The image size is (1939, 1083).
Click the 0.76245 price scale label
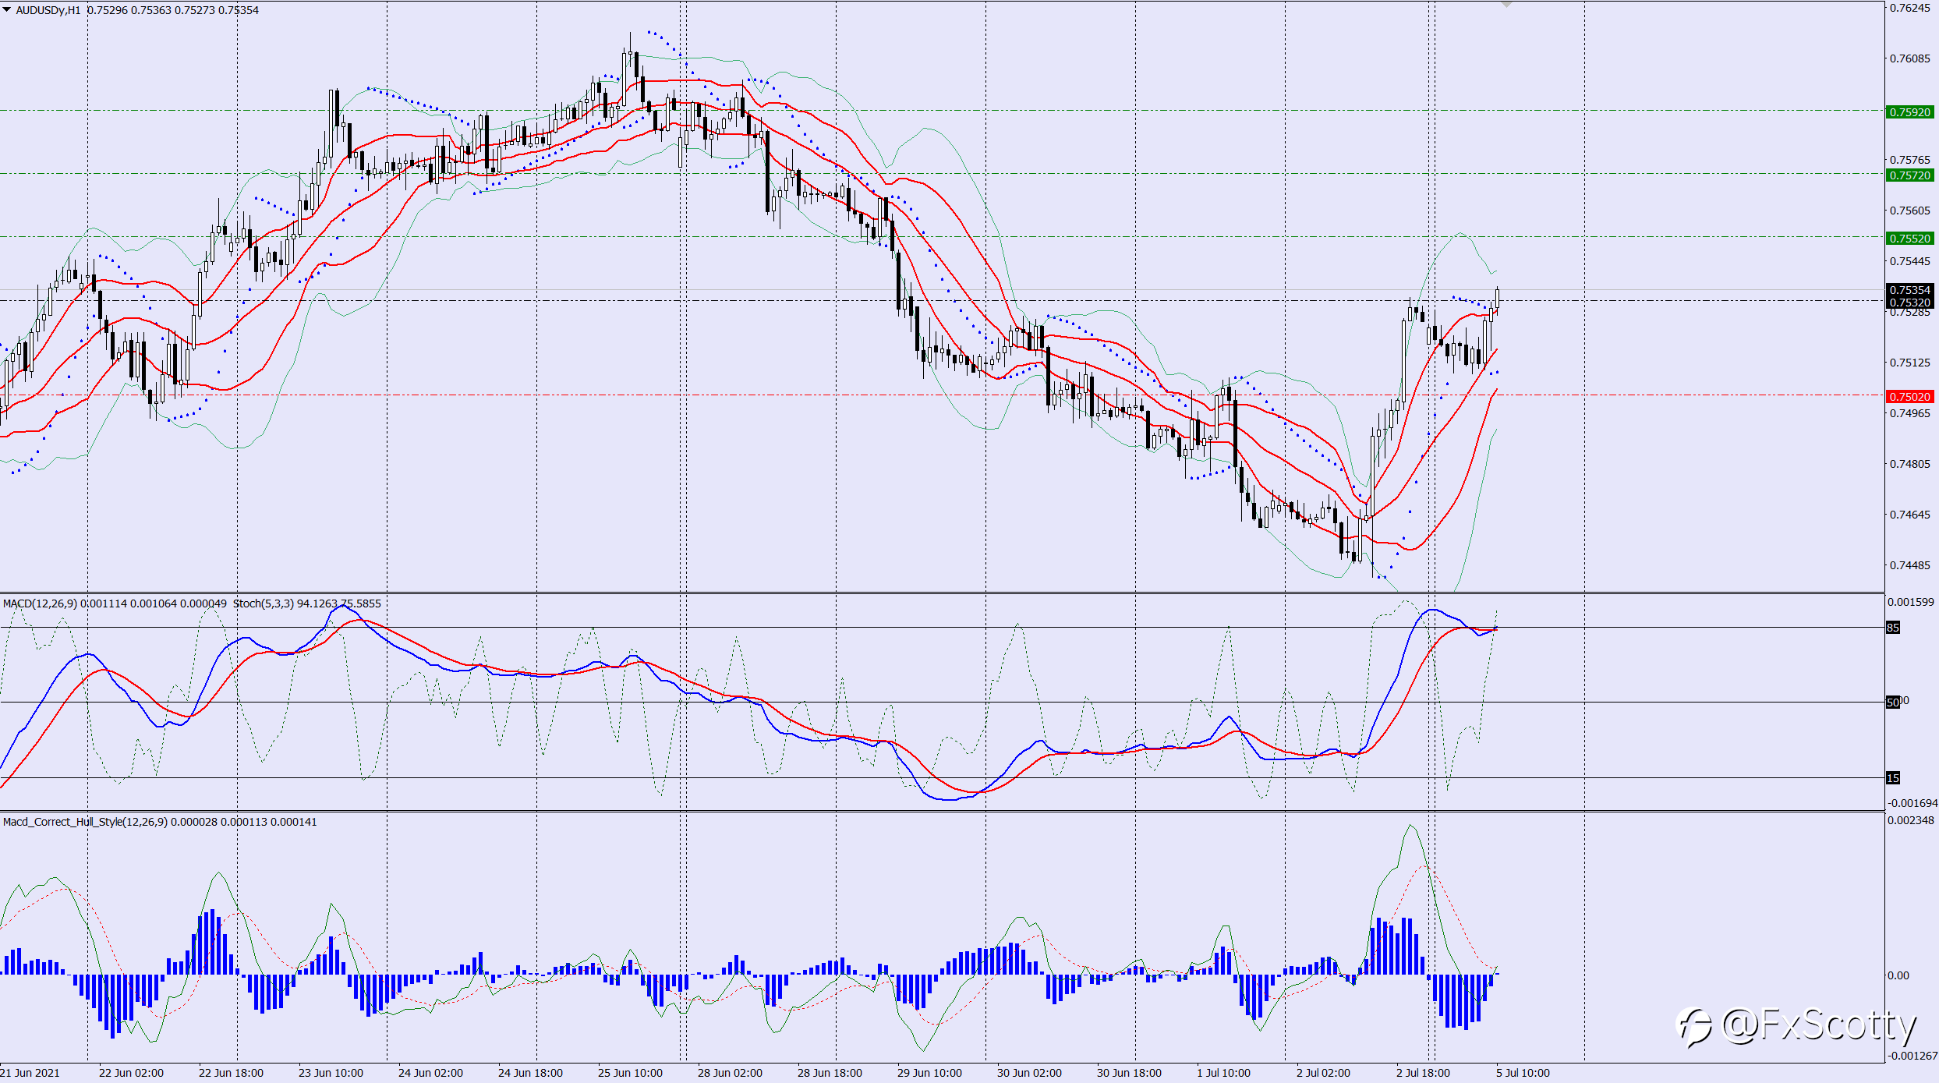click(1909, 8)
